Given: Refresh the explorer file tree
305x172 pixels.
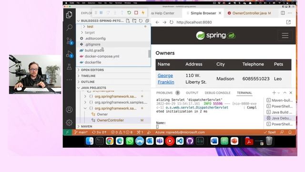Looking at the screenshot, I should click(x=141, y=21).
